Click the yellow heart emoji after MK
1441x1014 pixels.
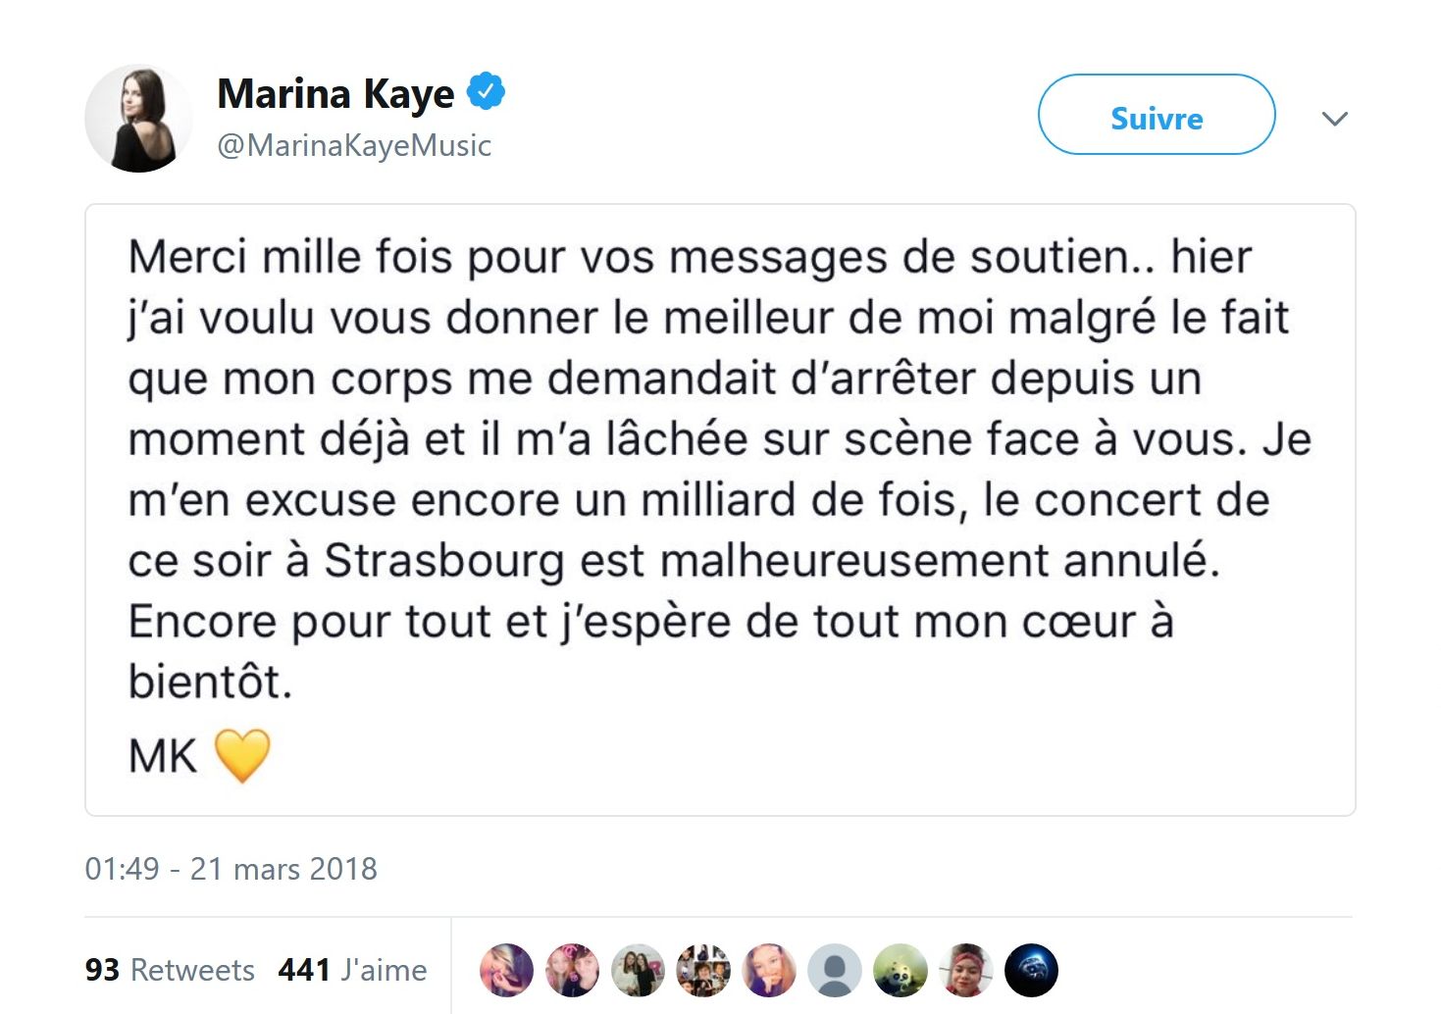[241, 755]
